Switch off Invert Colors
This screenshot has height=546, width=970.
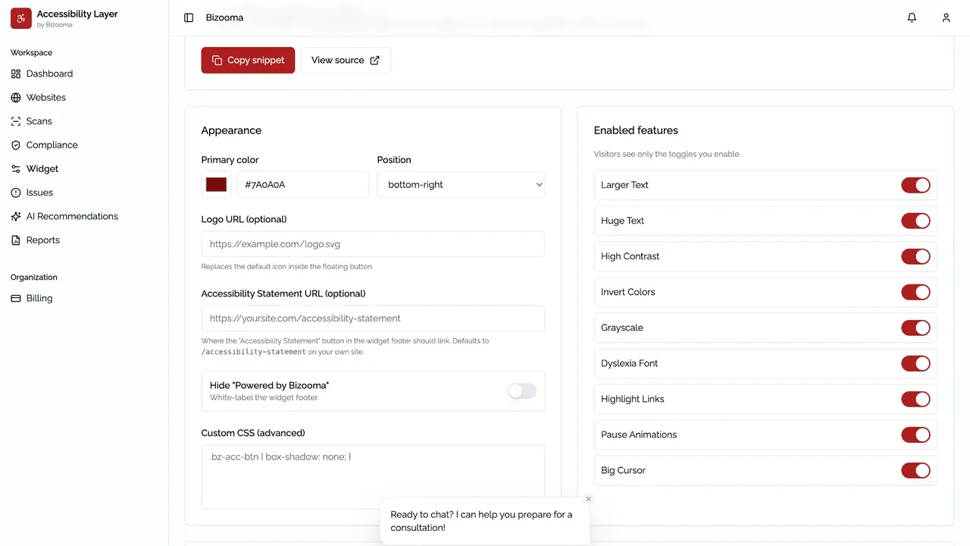[x=915, y=292]
